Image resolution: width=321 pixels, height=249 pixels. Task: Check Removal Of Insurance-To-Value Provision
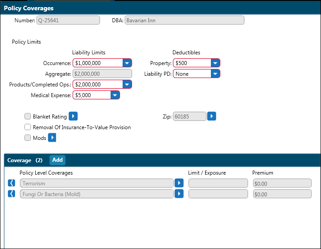click(28, 127)
